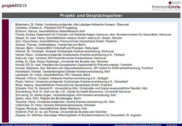
Task: Click the PremiumCircle logo
Action: click(x=166, y=6)
